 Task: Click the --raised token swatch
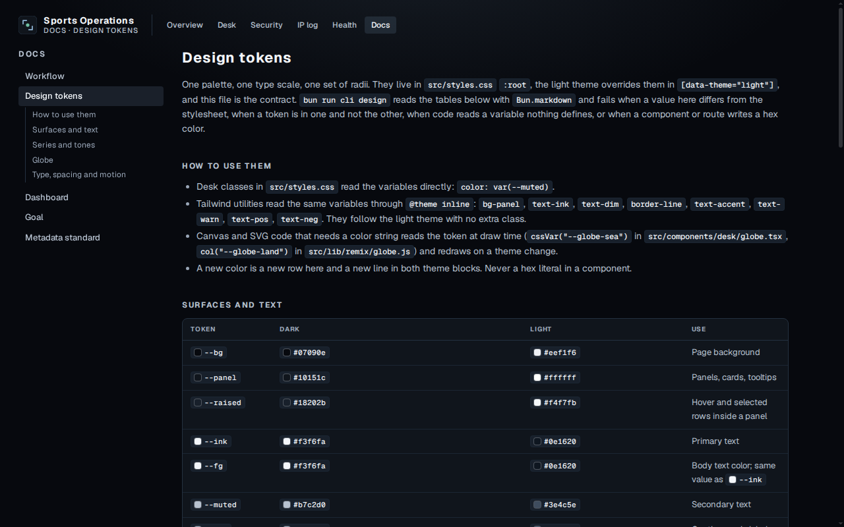click(198, 402)
